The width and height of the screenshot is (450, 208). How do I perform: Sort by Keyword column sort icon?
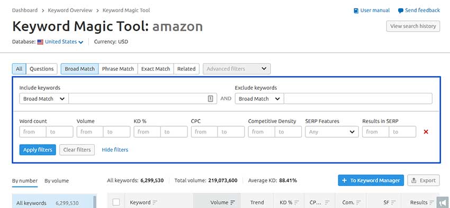155,203
